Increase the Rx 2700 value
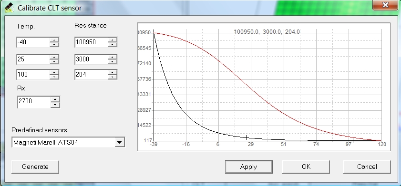 [55, 99]
